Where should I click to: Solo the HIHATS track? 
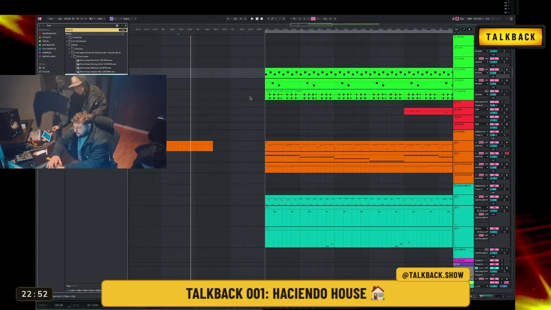501,69
